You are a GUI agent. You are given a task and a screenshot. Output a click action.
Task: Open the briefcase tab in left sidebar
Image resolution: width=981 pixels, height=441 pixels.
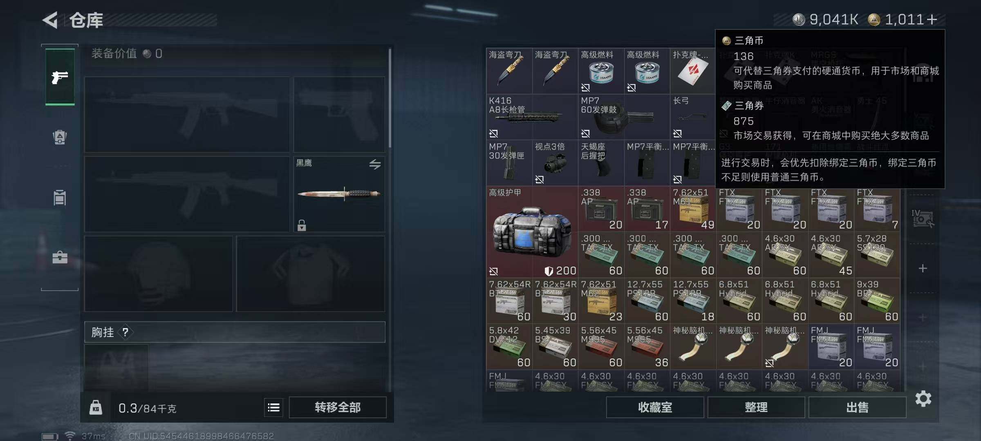pyautogui.click(x=60, y=257)
